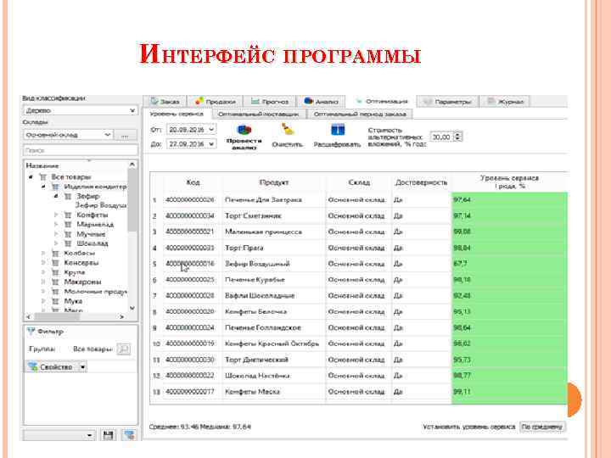Click the 'Свойство' filter icon
This screenshot has height=458, width=611.
[x=33, y=366]
